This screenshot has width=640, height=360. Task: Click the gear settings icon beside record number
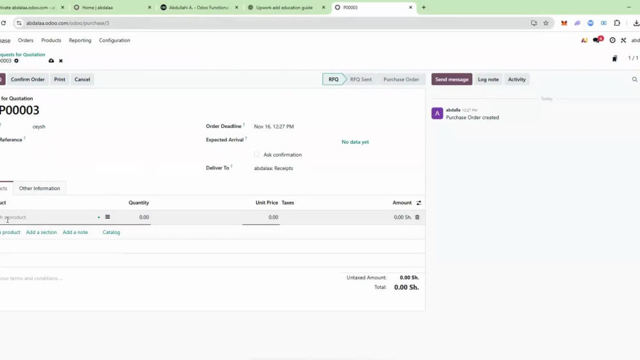click(x=17, y=61)
